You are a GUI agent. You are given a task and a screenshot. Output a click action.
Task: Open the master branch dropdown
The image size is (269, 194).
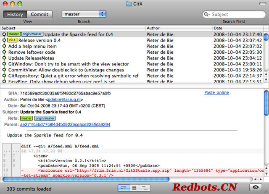84,14
